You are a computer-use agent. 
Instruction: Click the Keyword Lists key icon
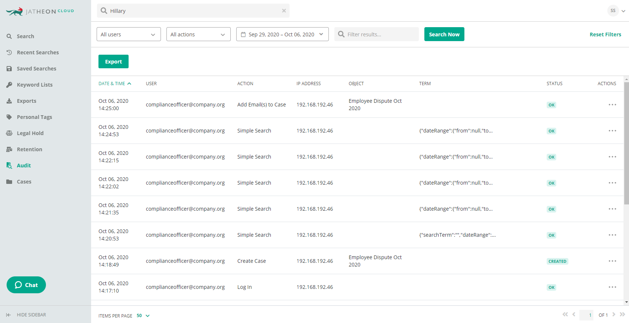[9, 85]
